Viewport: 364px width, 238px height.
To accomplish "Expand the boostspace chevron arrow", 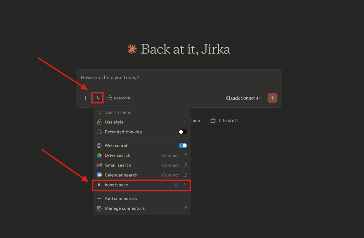I will click(185, 185).
